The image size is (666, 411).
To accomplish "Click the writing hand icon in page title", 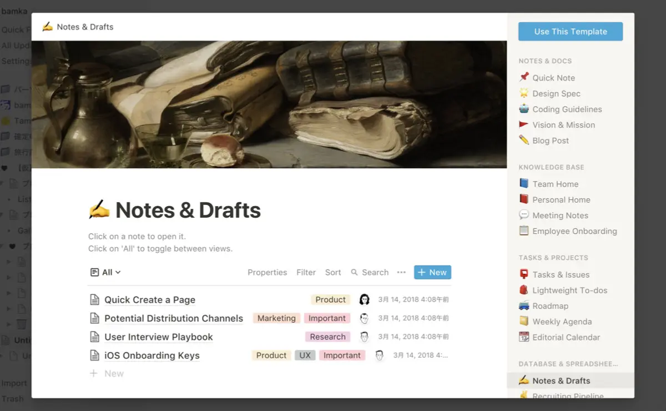I will point(99,210).
